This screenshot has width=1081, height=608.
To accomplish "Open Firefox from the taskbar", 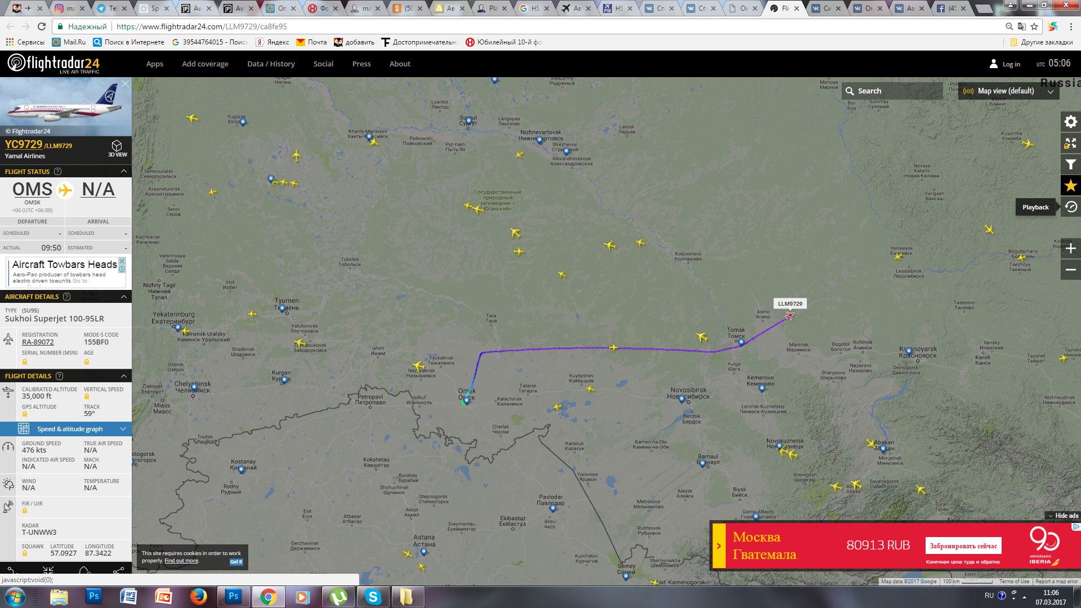I will coord(198,597).
